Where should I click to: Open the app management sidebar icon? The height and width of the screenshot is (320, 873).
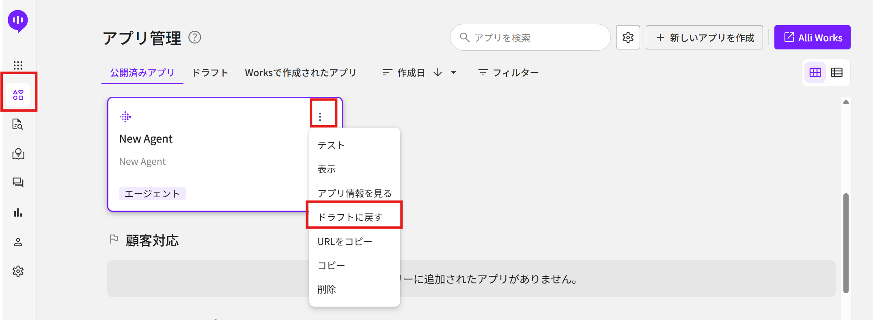[x=18, y=95]
